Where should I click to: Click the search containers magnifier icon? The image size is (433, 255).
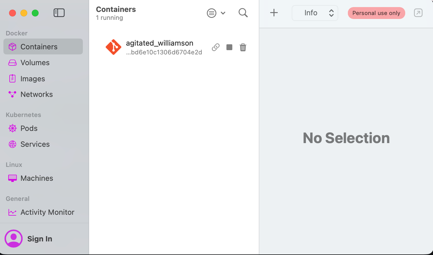pos(243,13)
